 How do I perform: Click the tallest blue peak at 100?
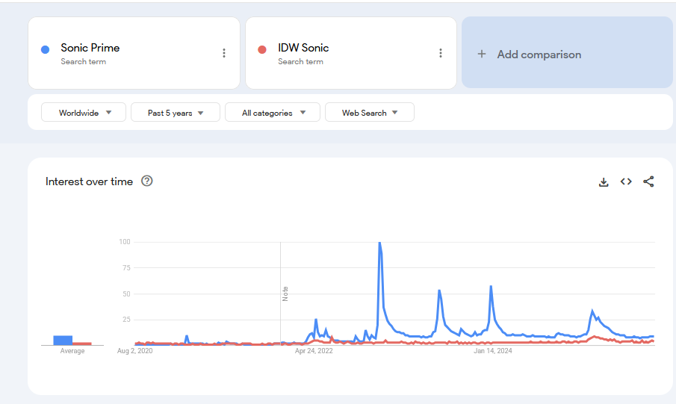click(x=379, y=243)
